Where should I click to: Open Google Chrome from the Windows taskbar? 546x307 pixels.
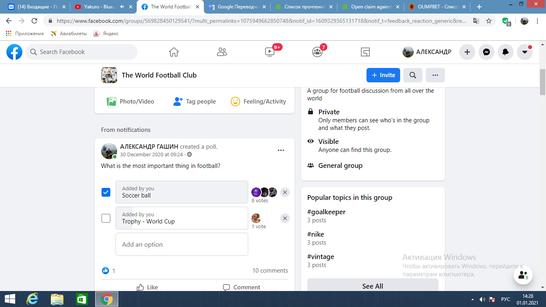coord(106,299)
